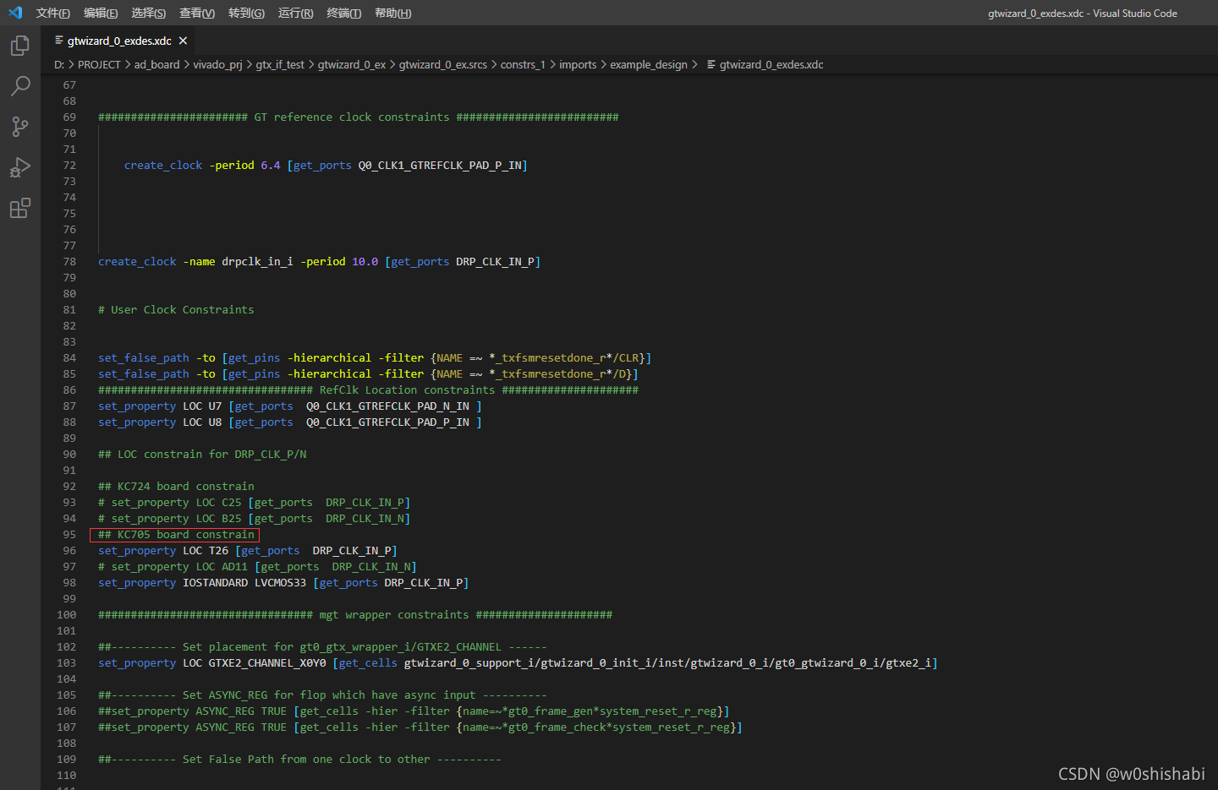Image resolution: width=1218 pixels, height=790 pixels.
Task: Click 'LOC T26' on line 96
Action: click(x=206, y=551)
